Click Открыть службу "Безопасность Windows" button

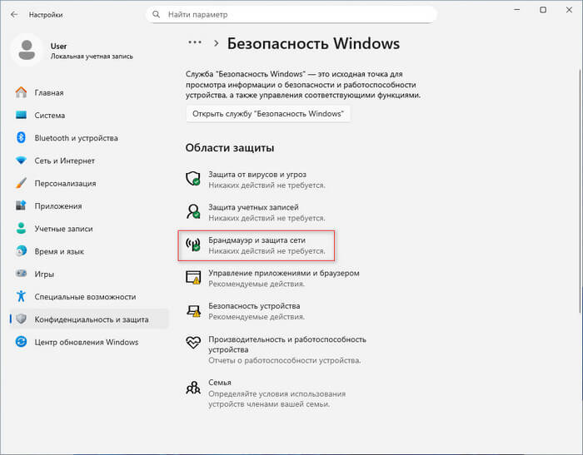(x=268, y=114)
